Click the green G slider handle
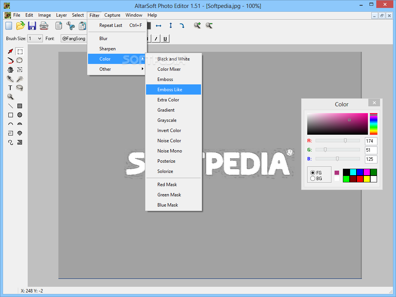This screenshot has height=297, width=396. click(325, 149)
